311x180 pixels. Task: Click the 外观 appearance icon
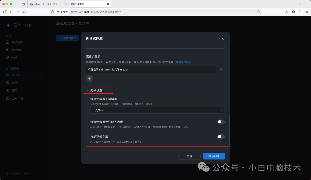[x=8, y=57]
